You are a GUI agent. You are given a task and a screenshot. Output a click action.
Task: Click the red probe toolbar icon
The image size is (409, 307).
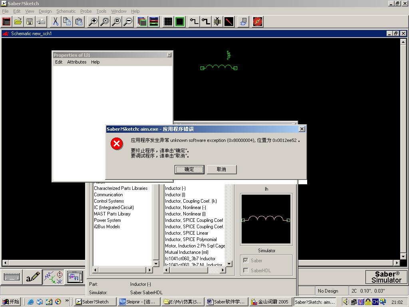229,22
